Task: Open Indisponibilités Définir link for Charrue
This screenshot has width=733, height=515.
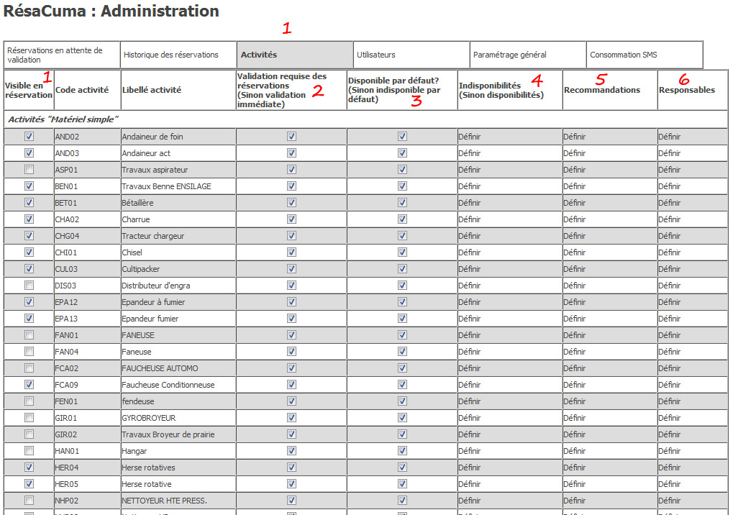Action: (469, 219)
